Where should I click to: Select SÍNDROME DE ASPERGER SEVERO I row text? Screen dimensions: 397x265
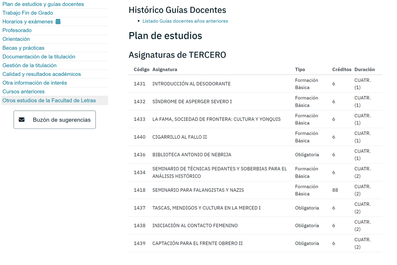click(192, 101)
